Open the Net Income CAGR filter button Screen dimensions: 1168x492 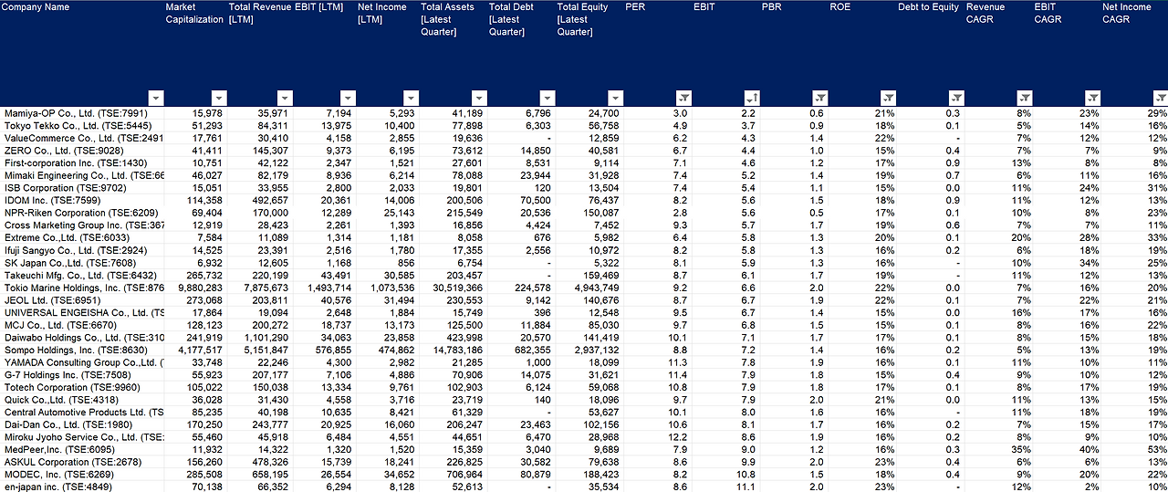(x=1160, y=98)
